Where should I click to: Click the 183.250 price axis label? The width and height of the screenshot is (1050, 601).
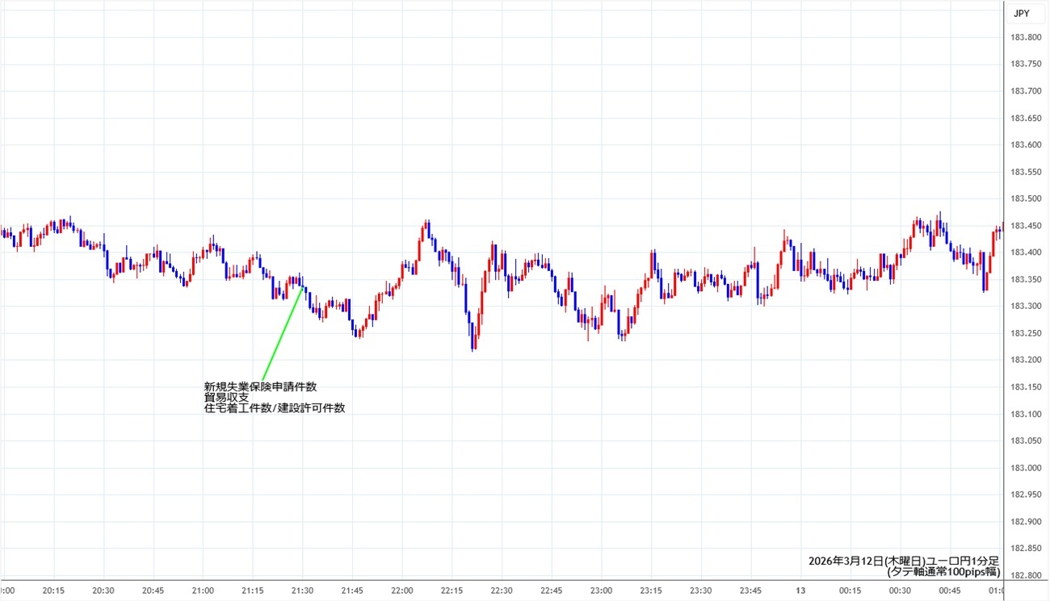[x=1025, y=333]
